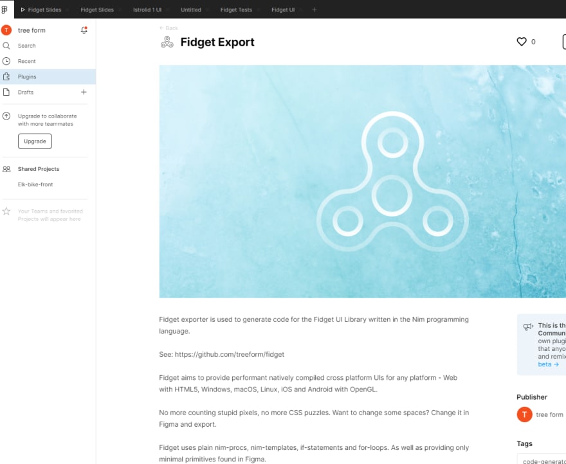
Task: Click the Upgrade to collaborate text
Action: [x=48, y=120]
